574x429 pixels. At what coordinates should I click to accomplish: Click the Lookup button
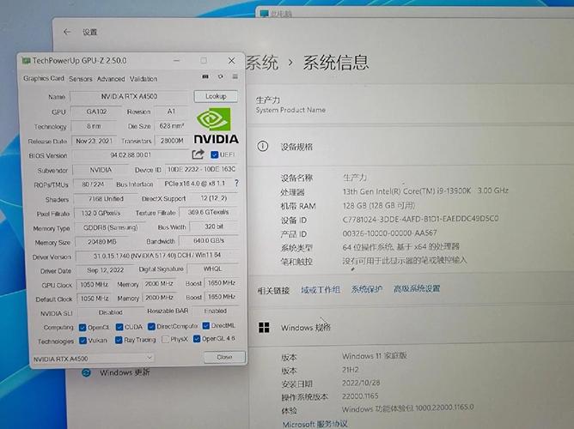(x=216, y=96)
